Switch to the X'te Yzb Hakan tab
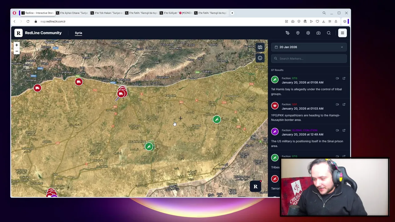The image size is (395, 222). point(106,13)
